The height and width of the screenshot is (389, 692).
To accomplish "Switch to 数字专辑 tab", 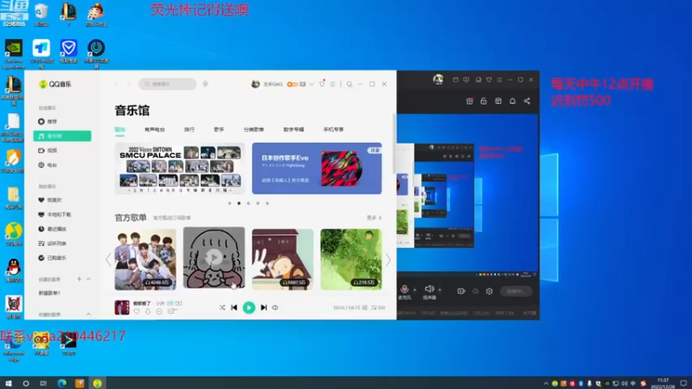I will 293,130.
